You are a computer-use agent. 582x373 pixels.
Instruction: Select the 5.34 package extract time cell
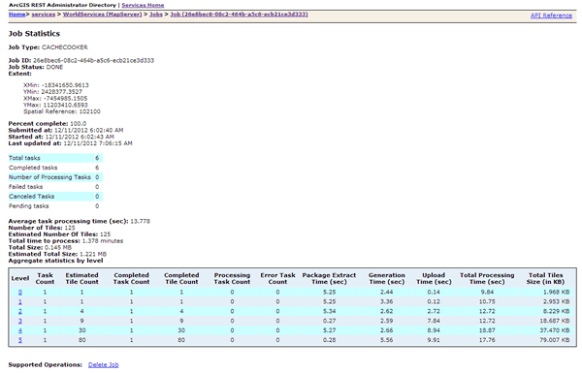tap(329, 311)
